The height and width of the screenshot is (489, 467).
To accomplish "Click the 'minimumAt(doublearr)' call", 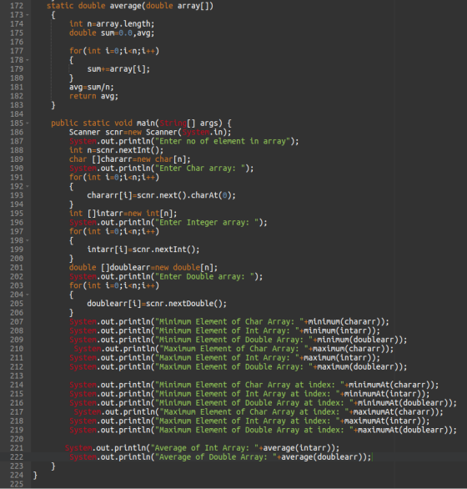I will pos(403,403).
